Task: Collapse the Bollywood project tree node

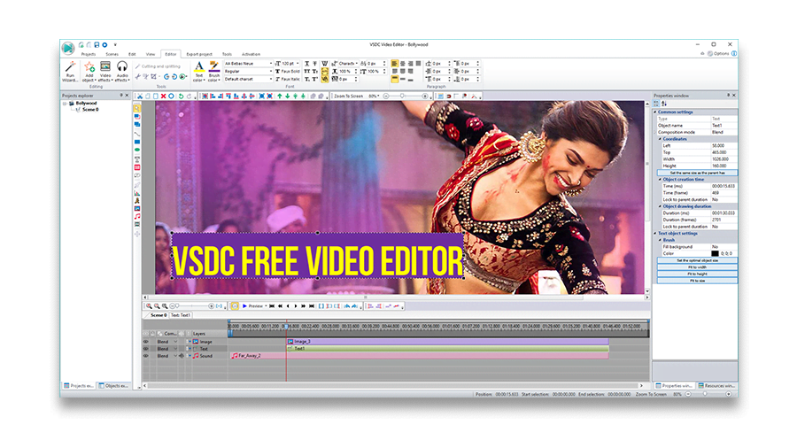Action: tap(65, 103)
